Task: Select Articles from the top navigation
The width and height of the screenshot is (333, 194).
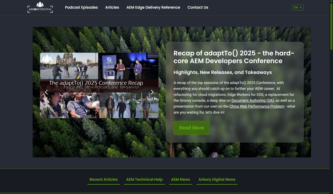Action: (x=112, y=8)
